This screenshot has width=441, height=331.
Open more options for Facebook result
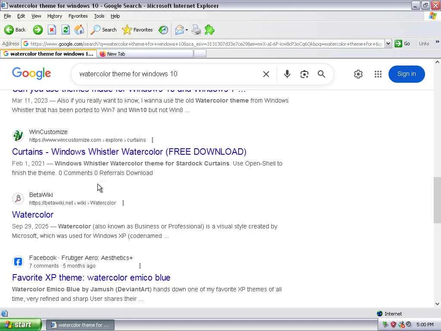coord(140,265)
